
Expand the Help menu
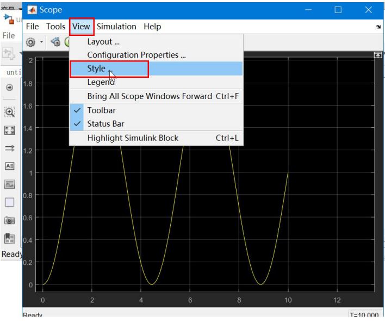click(152, 27)
